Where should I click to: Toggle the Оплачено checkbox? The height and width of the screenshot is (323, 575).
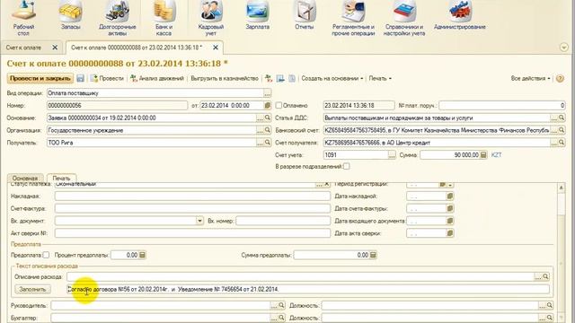(x=279, y=106)
